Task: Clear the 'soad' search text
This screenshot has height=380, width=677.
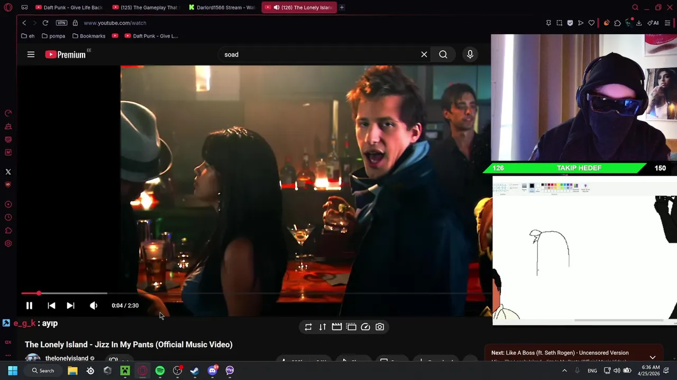Action: point(424,54)
